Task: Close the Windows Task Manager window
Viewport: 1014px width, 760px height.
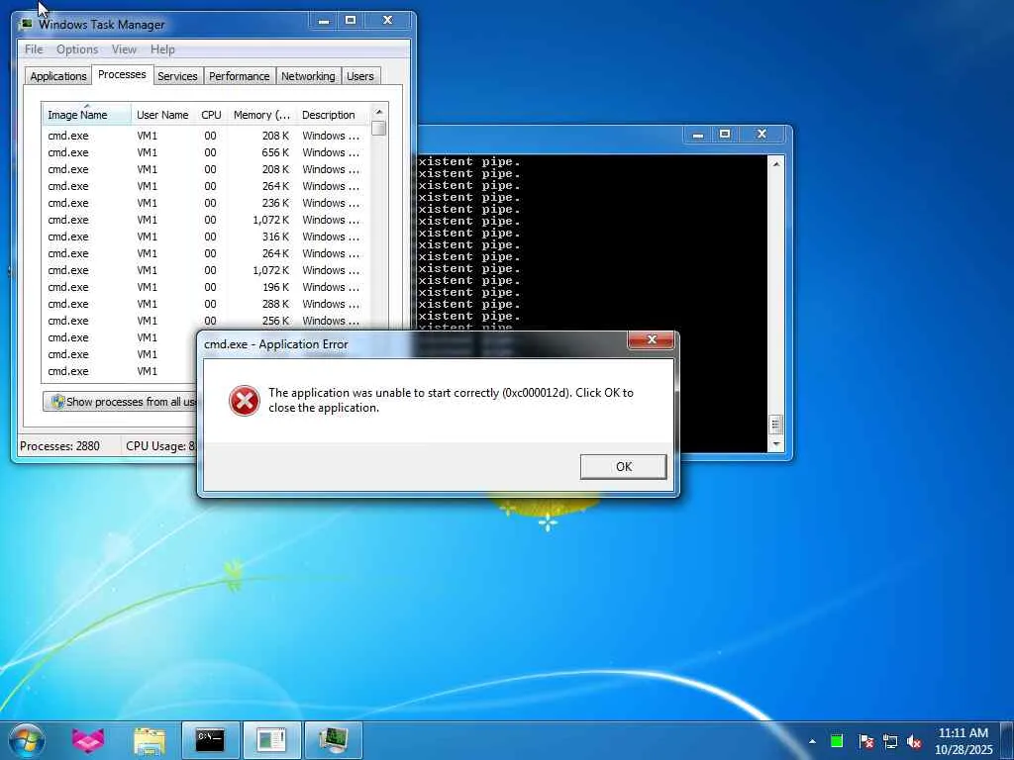Action: tap(387, 21)
